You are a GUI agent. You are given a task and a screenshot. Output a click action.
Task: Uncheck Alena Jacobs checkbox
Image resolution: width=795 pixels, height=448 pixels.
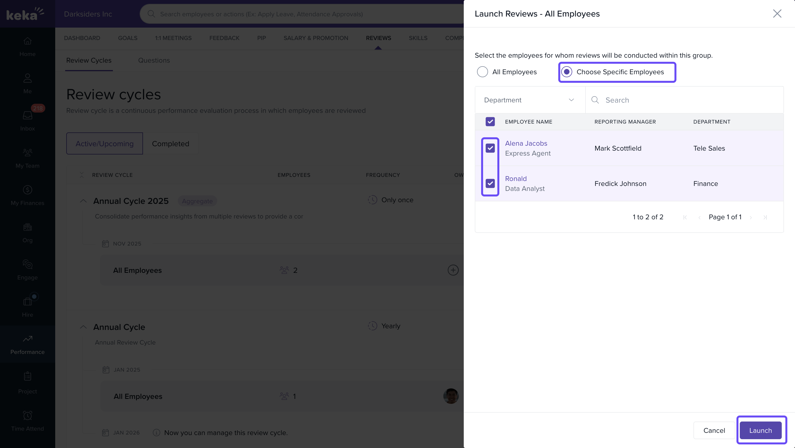click(490, 148)
